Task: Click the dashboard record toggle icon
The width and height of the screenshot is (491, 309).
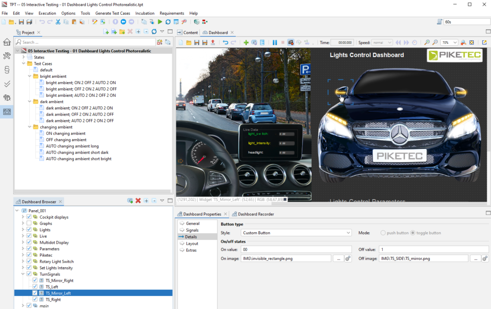Action: pyautogui.click(x=291, y=43)
